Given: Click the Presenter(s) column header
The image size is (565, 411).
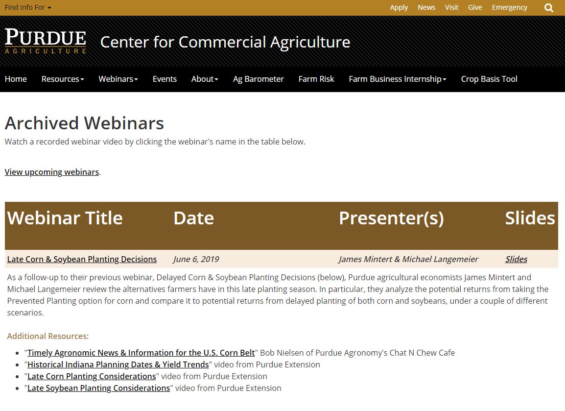Looking at the screenshot, I should tap(391, 218).
